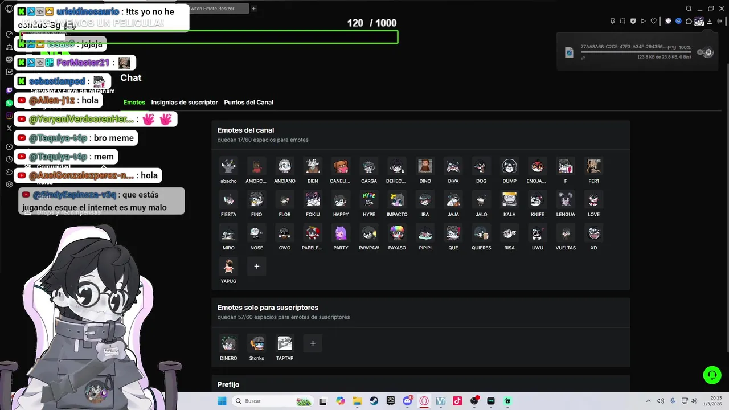Open the QUE emote
The width and height of the screenshot is (729, 410).
(453, 233)
